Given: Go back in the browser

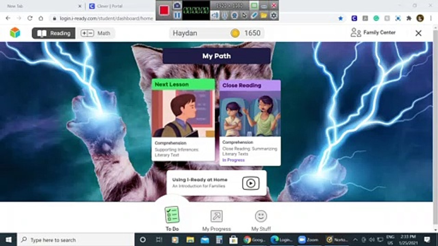Looking at the screenshot, I should (x=8, y=18).
